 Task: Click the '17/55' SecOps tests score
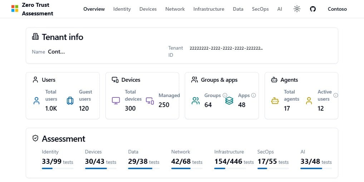coord(267,161)
